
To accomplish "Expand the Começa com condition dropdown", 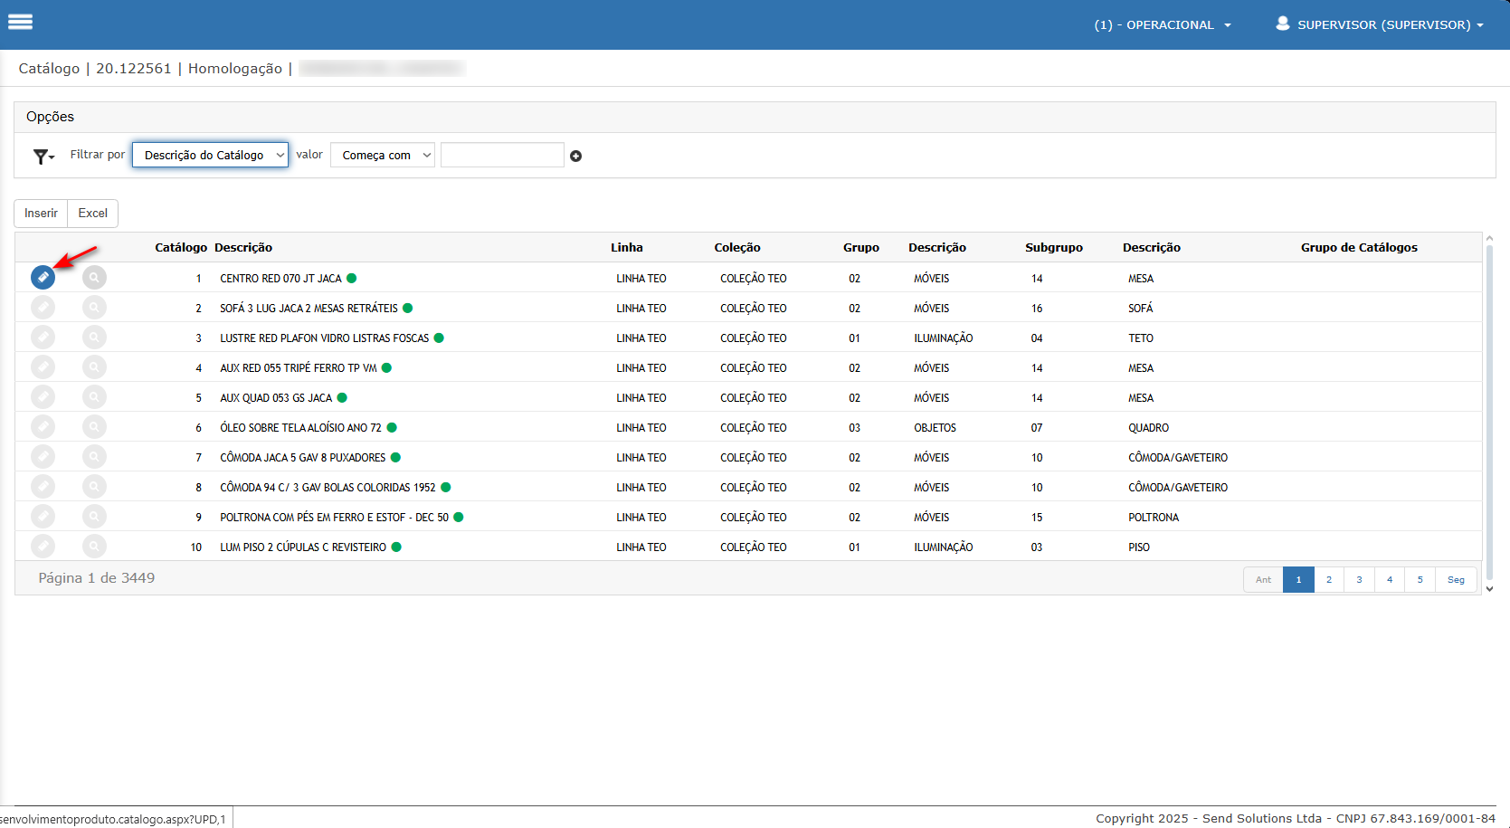I will pos(383,156).
